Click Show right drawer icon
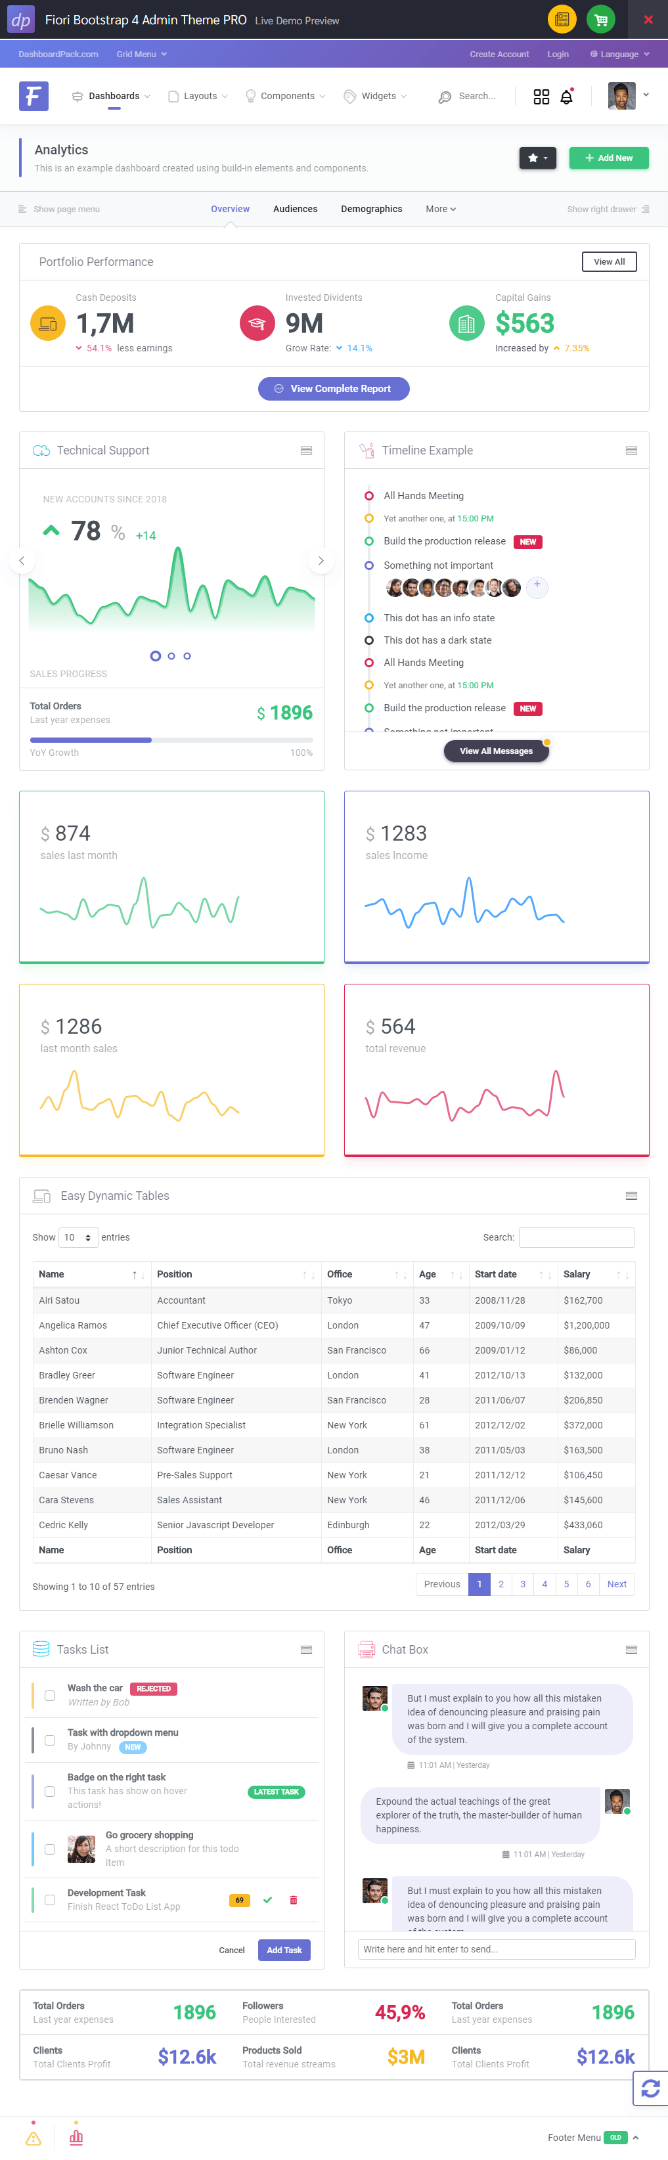 click(646, 209)
